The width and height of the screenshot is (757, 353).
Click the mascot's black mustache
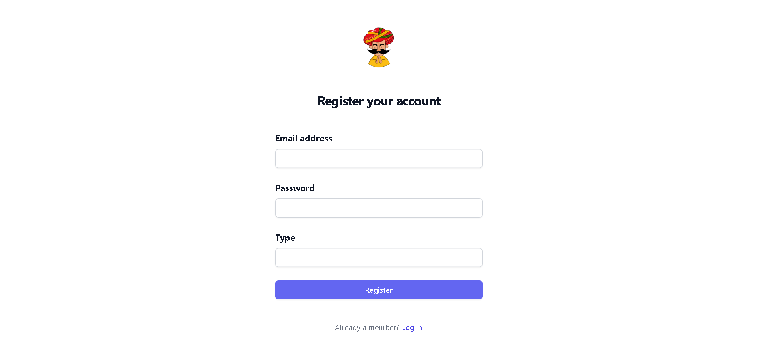tap(379, 51)
